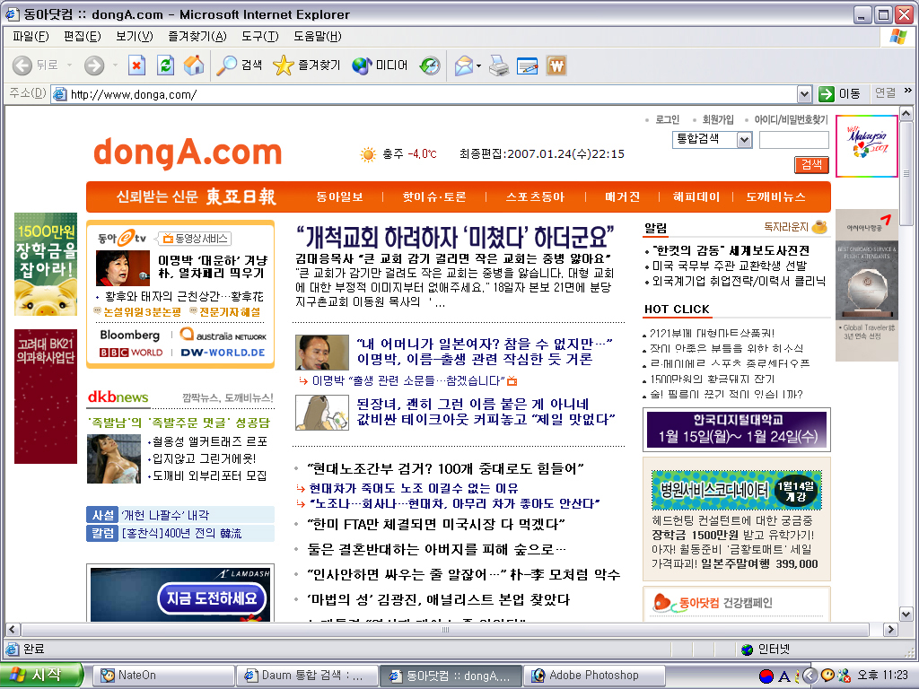Open the Media (미디어) toolbar button
Viewport: 919px width, 689px height.
(x=380, y=65)
